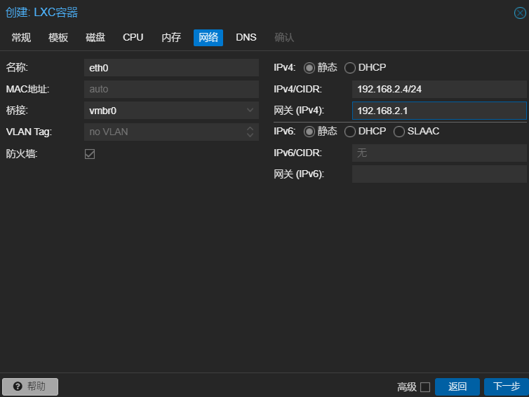Close the Create LXC container dialog
The image size is (529, 397).
[520, 13]
